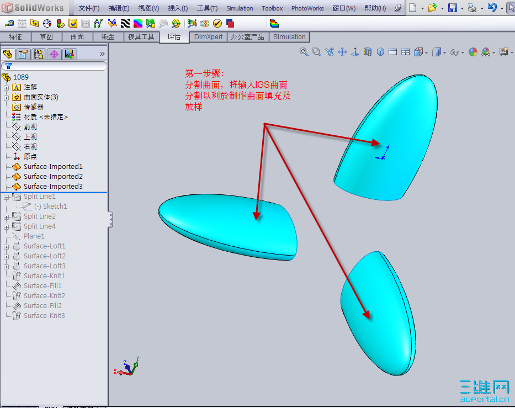Viewport: 515px width, 408px height.
Task: Click the Normal To view icon
Action: [355, 52]
